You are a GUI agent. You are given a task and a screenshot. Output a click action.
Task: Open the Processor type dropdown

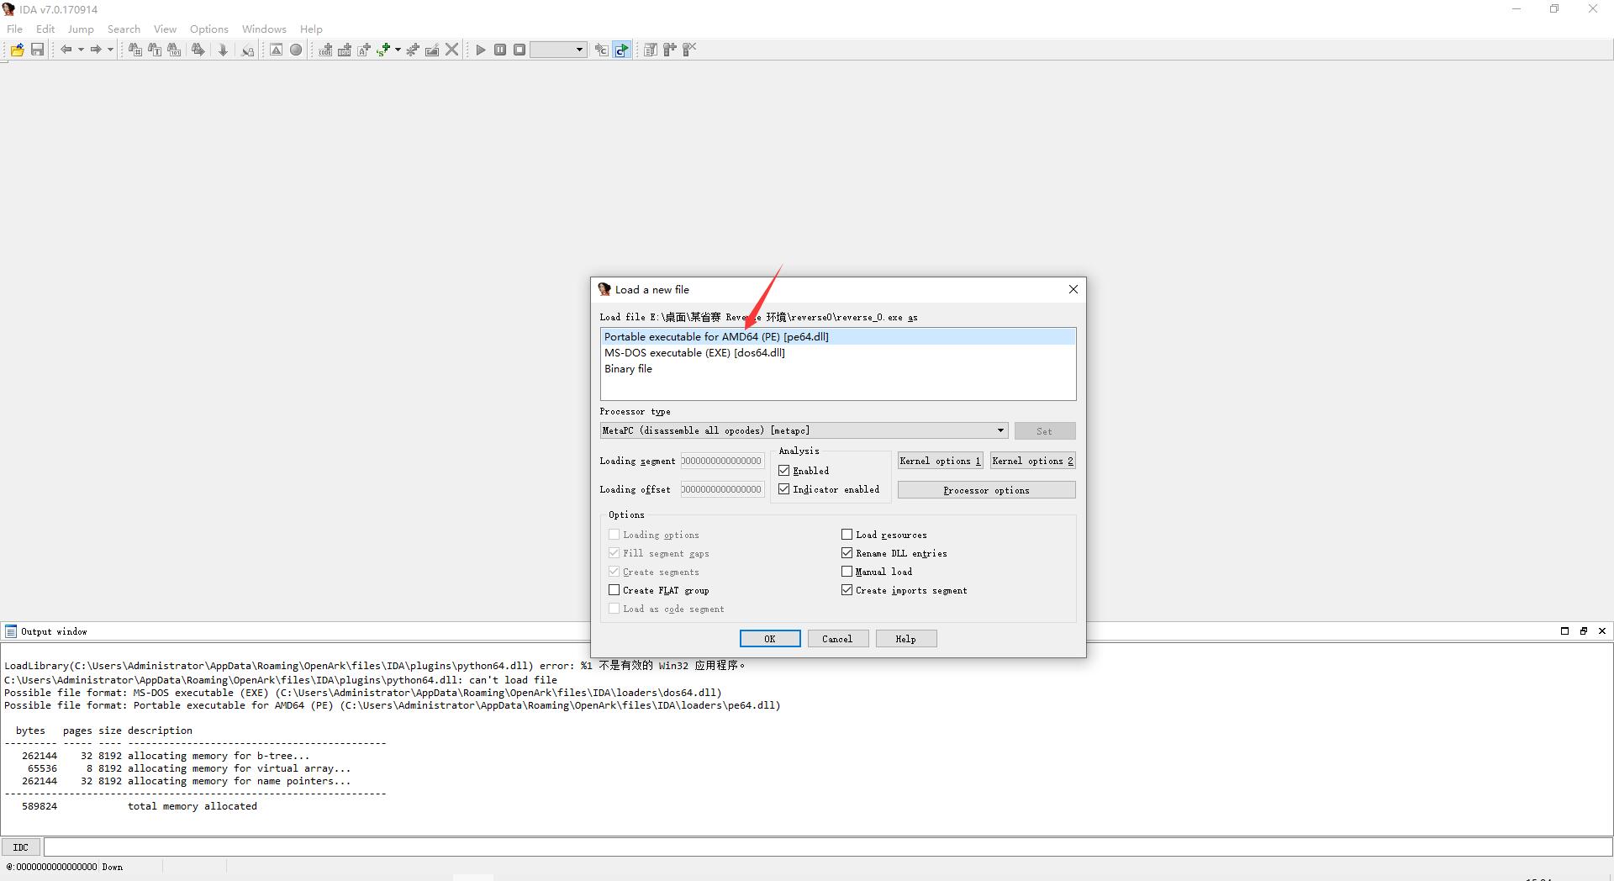point(804,430)
